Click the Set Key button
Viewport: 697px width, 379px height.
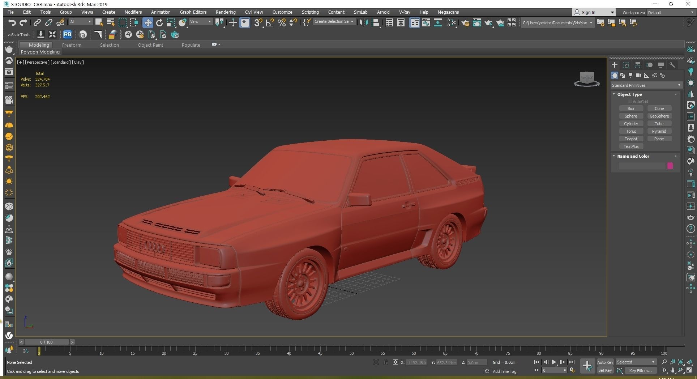(605, 371)
